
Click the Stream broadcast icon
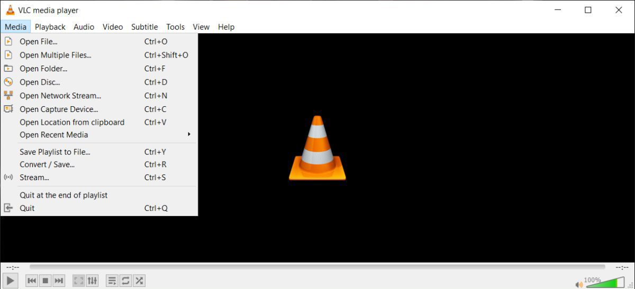[x=8, y=178]
